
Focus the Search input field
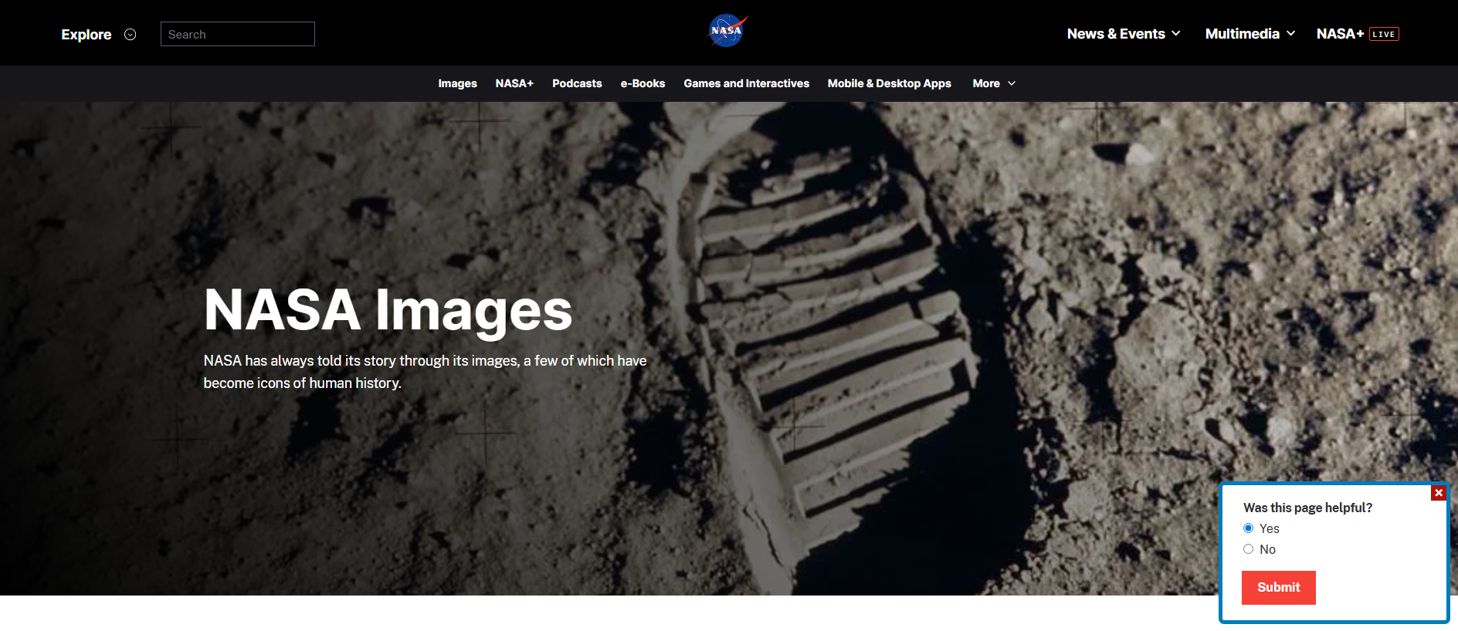pos(238,34)
